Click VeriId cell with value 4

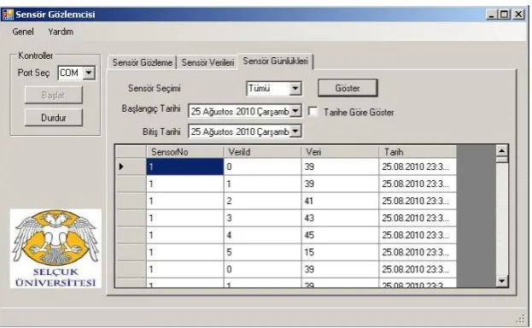tap(262, 235)
